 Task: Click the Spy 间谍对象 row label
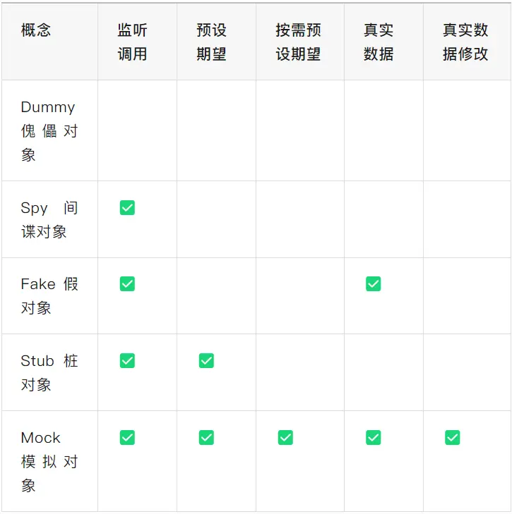coord(49,219)
